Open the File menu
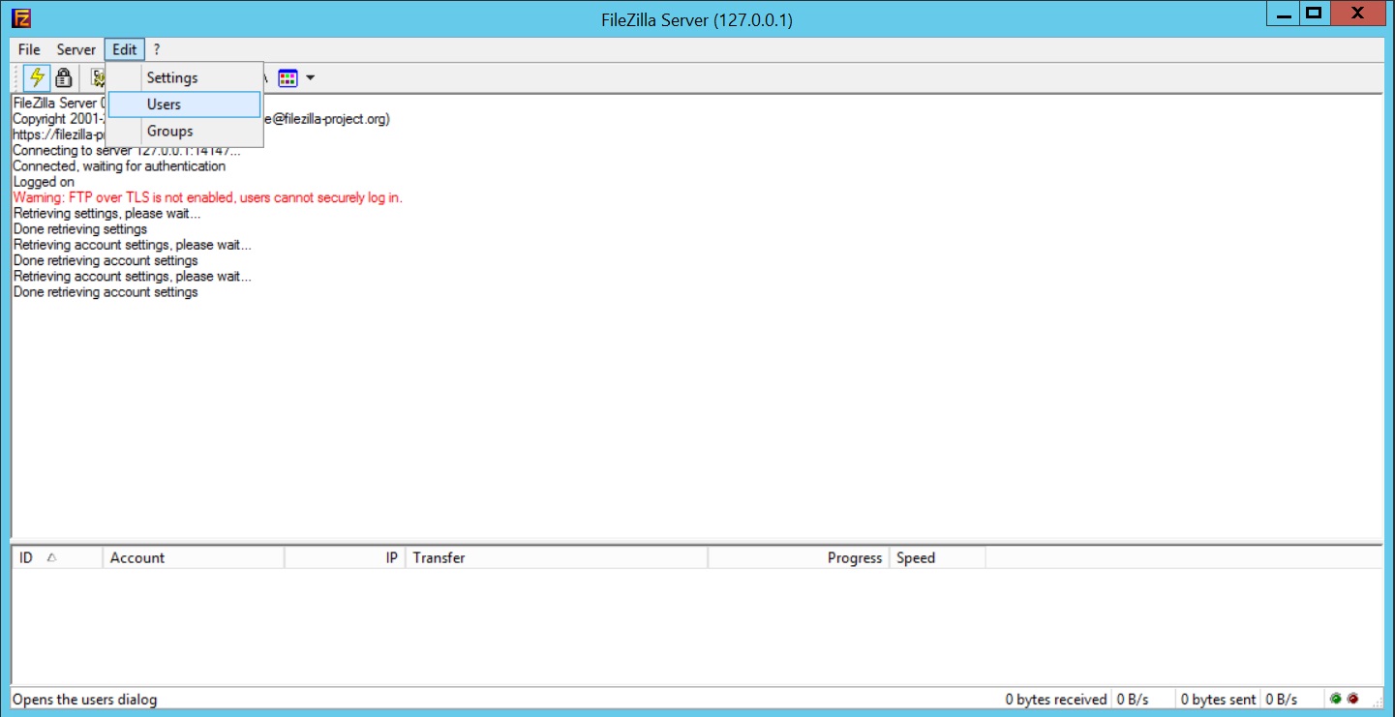This screenshot has height=717, width=1395. click(28, 49)
